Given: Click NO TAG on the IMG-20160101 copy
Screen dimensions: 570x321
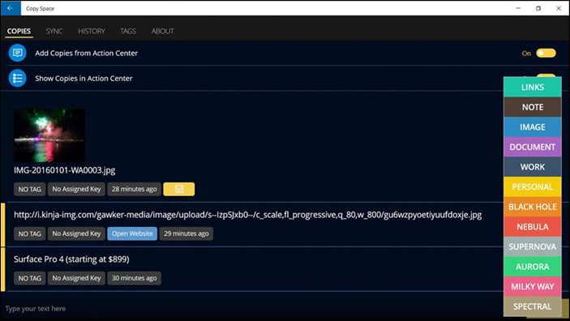Looking at the screenshot, I should [30, 189].
